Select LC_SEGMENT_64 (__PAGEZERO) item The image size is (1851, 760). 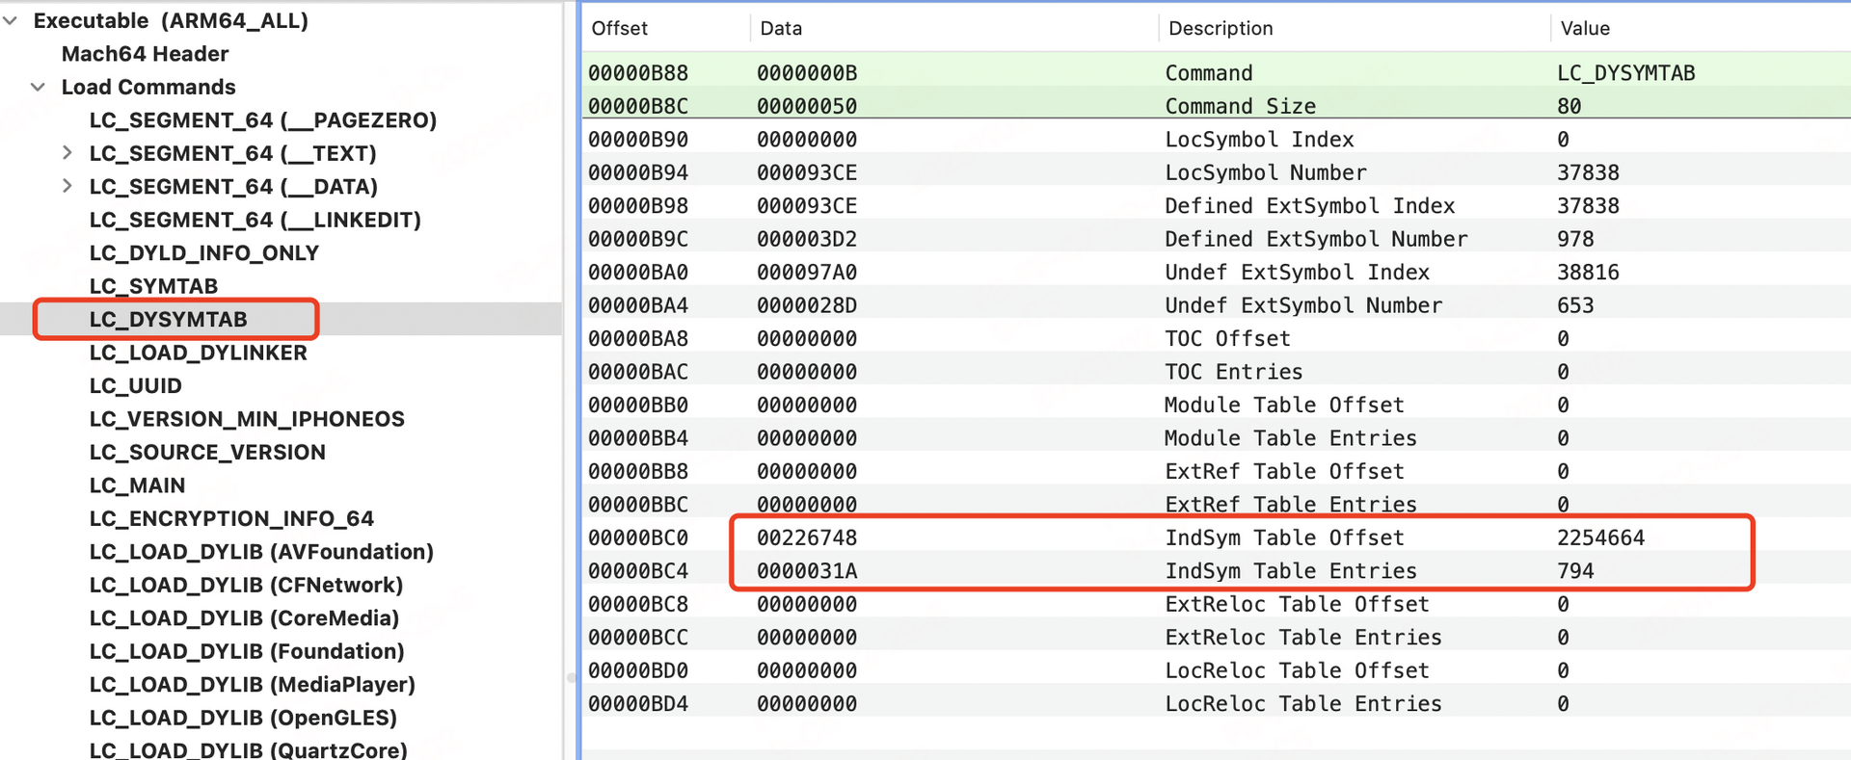262,120
